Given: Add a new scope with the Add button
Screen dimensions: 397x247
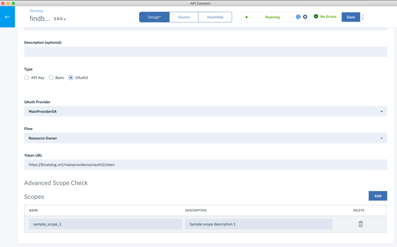Looking at the screenshot, I should (378, 196).
